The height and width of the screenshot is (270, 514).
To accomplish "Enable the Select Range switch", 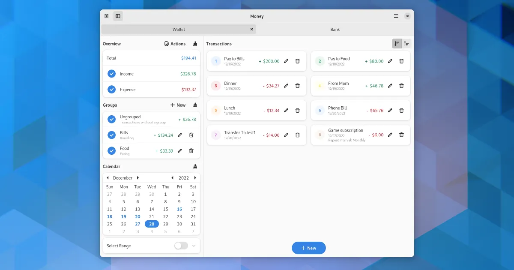I will (x=181, y=246).
